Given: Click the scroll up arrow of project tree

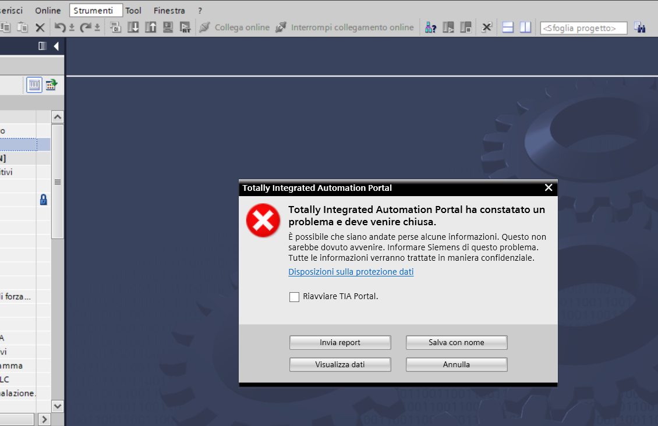Looking at the screenshot, I should (x=58, y=117).
